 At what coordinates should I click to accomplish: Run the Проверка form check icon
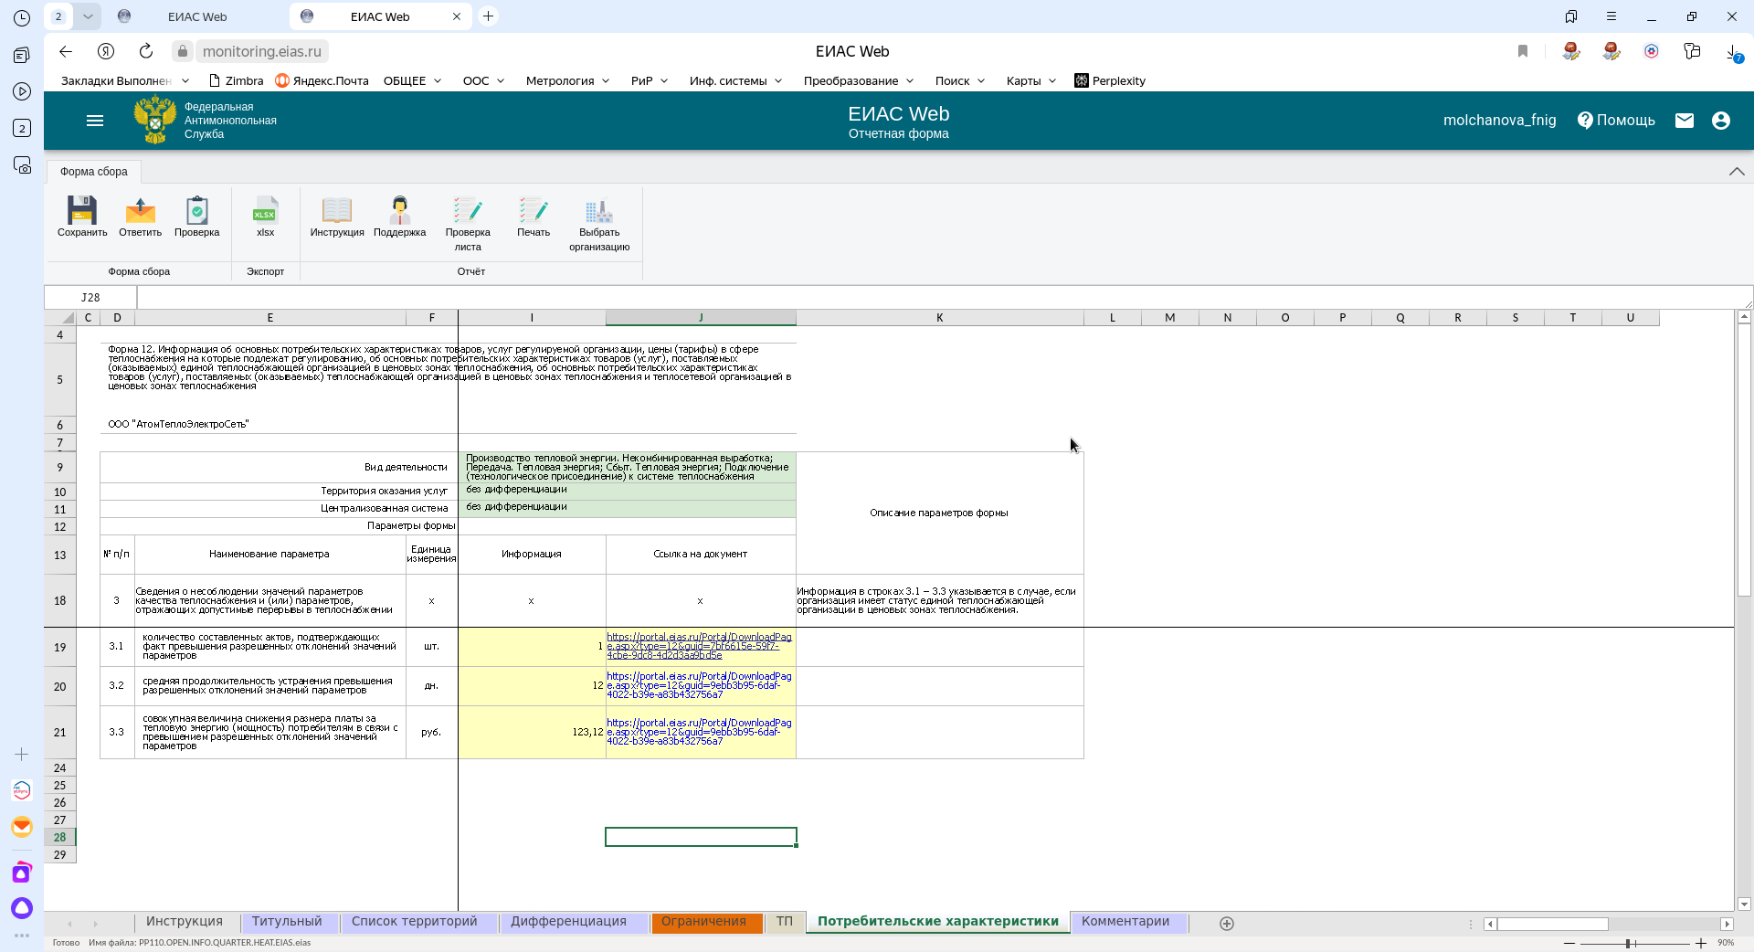click(196, 212)
